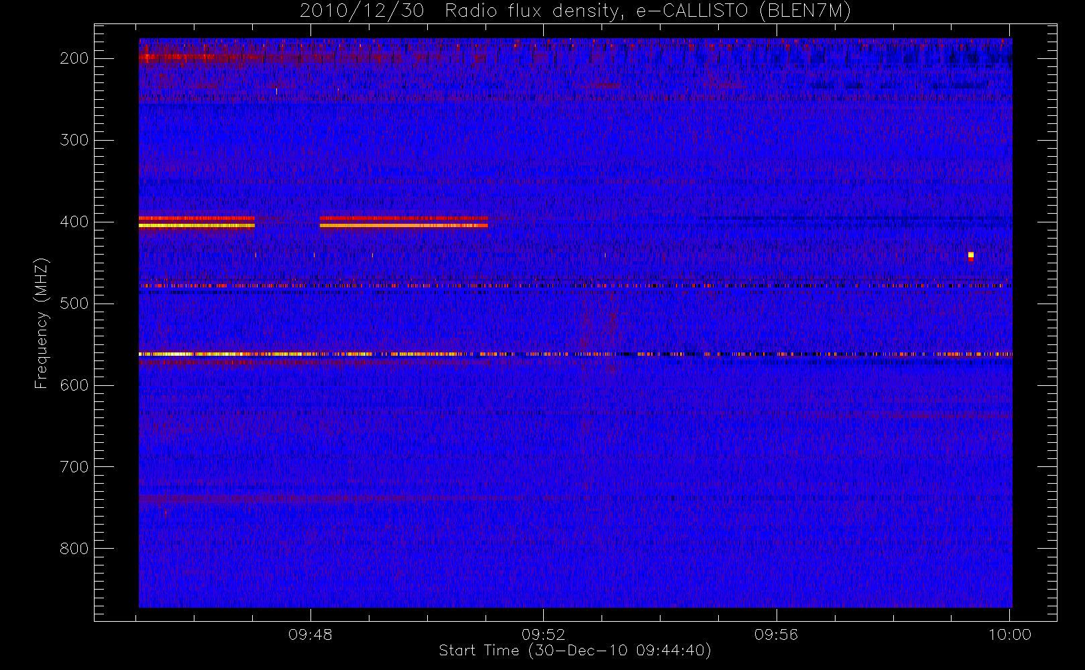This screenshot has width=1085, height=670.
Task: Click the 700 frequency tick label
Action: point(74,467)
